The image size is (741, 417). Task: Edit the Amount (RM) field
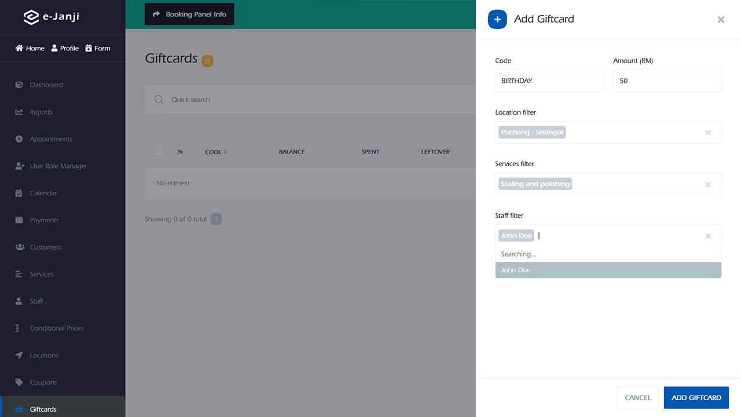pos(667,81)
